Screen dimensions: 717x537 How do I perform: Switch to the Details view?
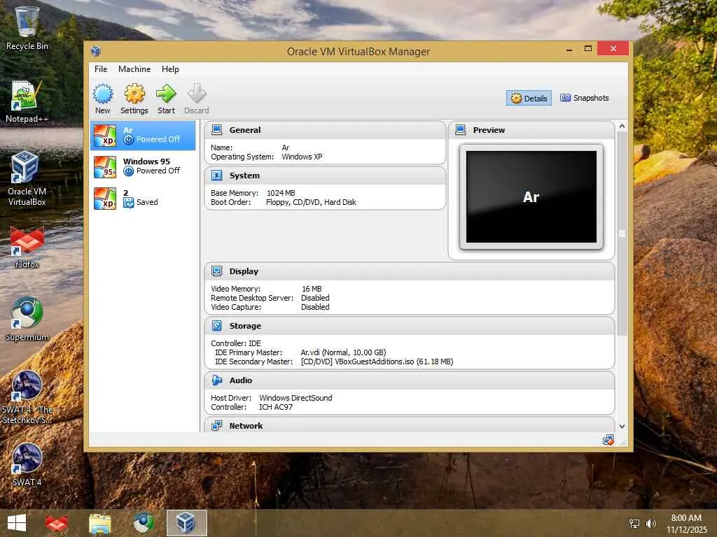click(x=529, y=98)
